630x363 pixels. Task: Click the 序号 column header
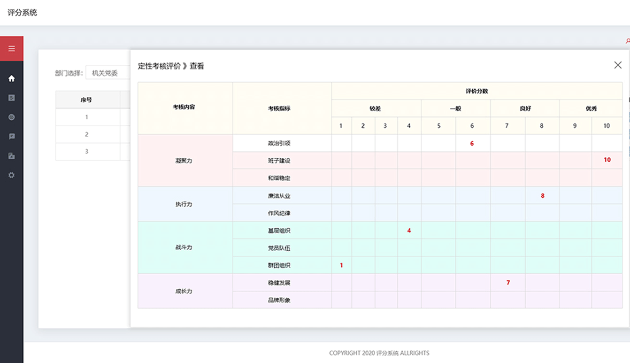click(86, 100)
